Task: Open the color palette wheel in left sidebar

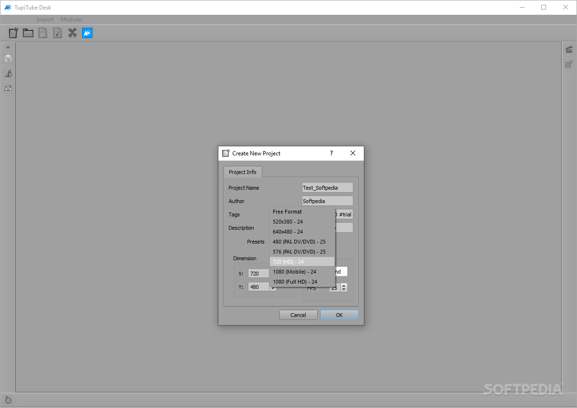Action: pos(8,59)
